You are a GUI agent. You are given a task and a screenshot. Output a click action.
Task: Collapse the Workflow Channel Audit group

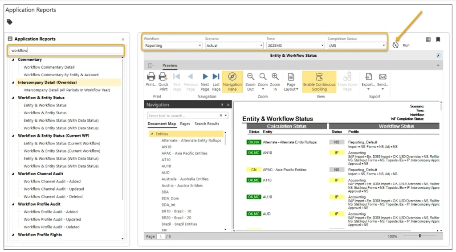pyautogui.click(x=13, y=174)
